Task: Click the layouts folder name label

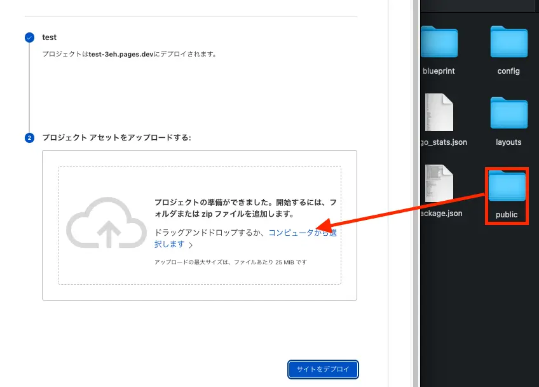Action: point(508,142)
